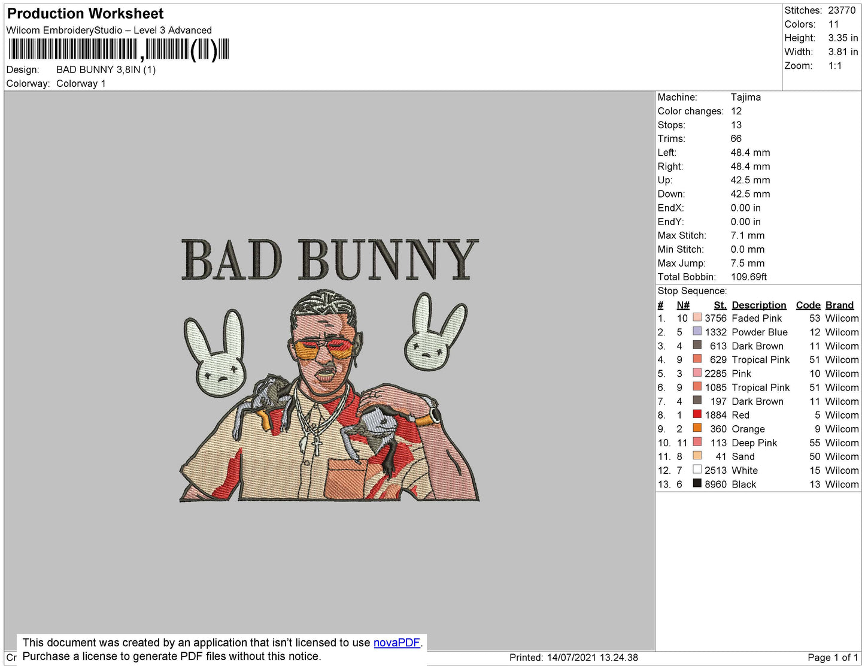Click the 'St.' column header
Screen dimensions: 865x669
click(720, 305)
